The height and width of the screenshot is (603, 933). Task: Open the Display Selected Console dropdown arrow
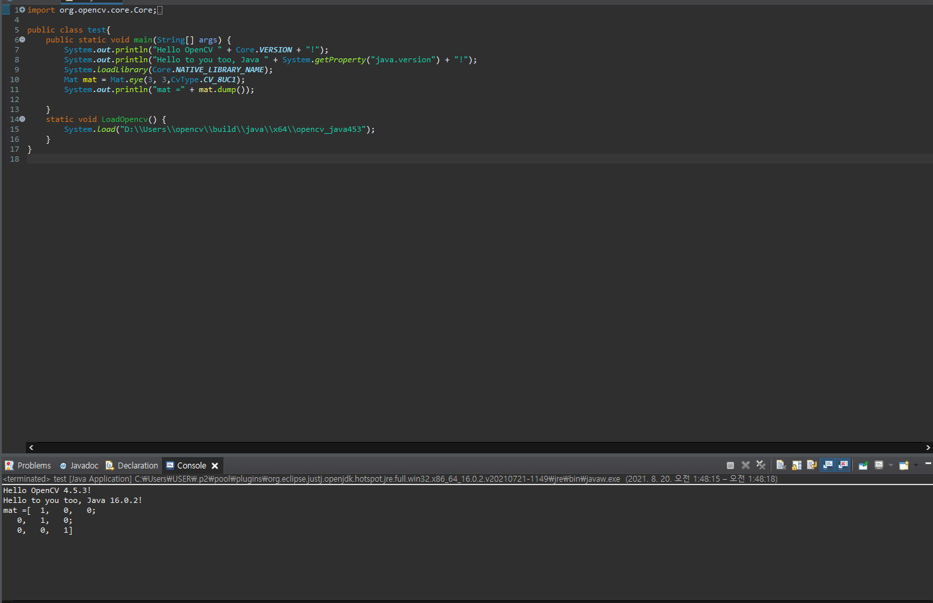(x=891, y=465)
